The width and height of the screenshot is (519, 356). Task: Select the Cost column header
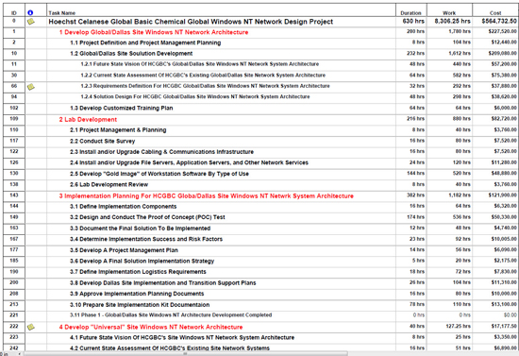[x=495, y=13]
